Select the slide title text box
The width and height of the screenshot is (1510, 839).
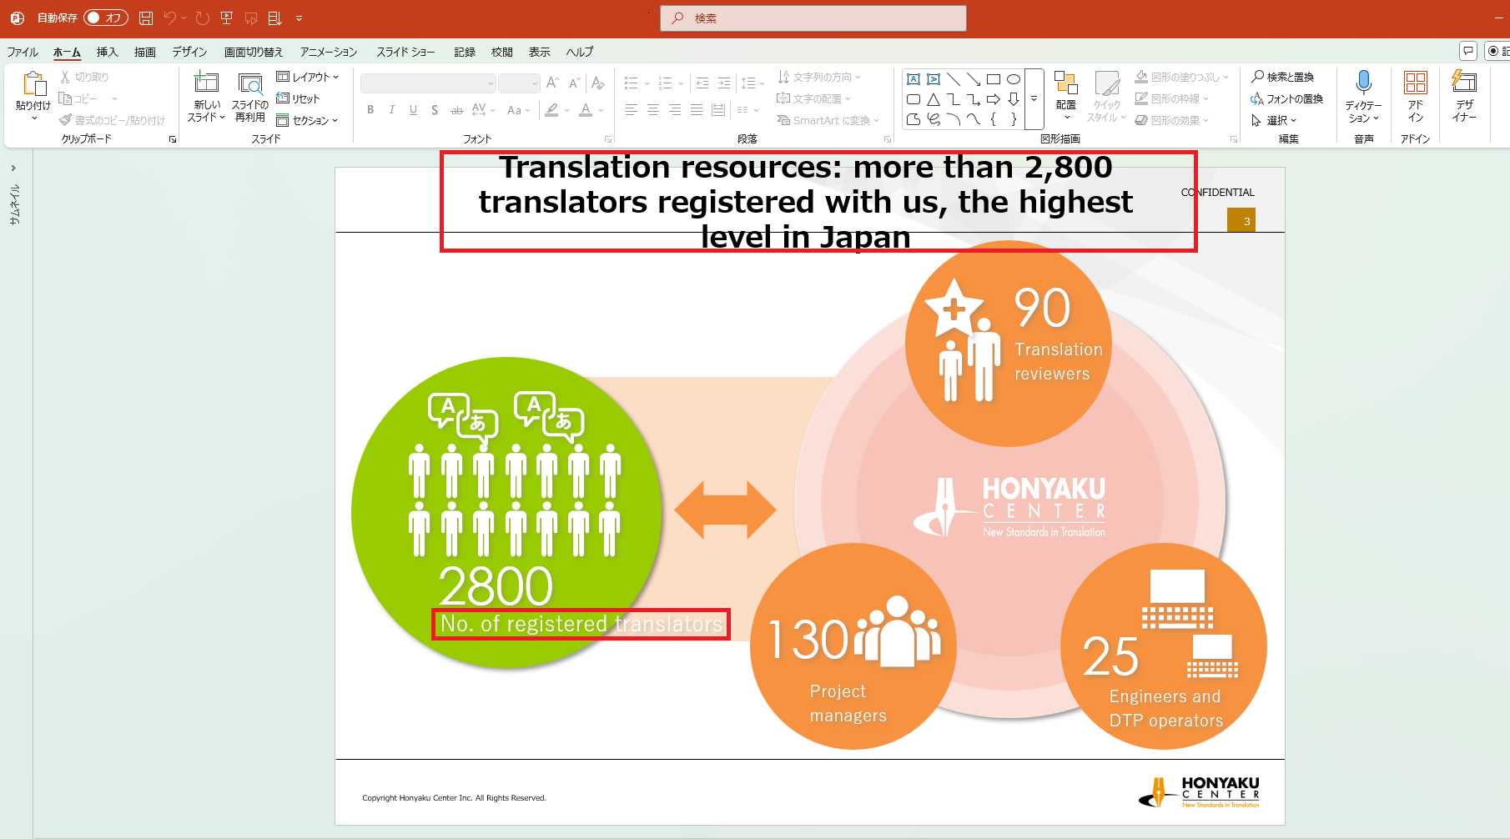click(806, 202)
